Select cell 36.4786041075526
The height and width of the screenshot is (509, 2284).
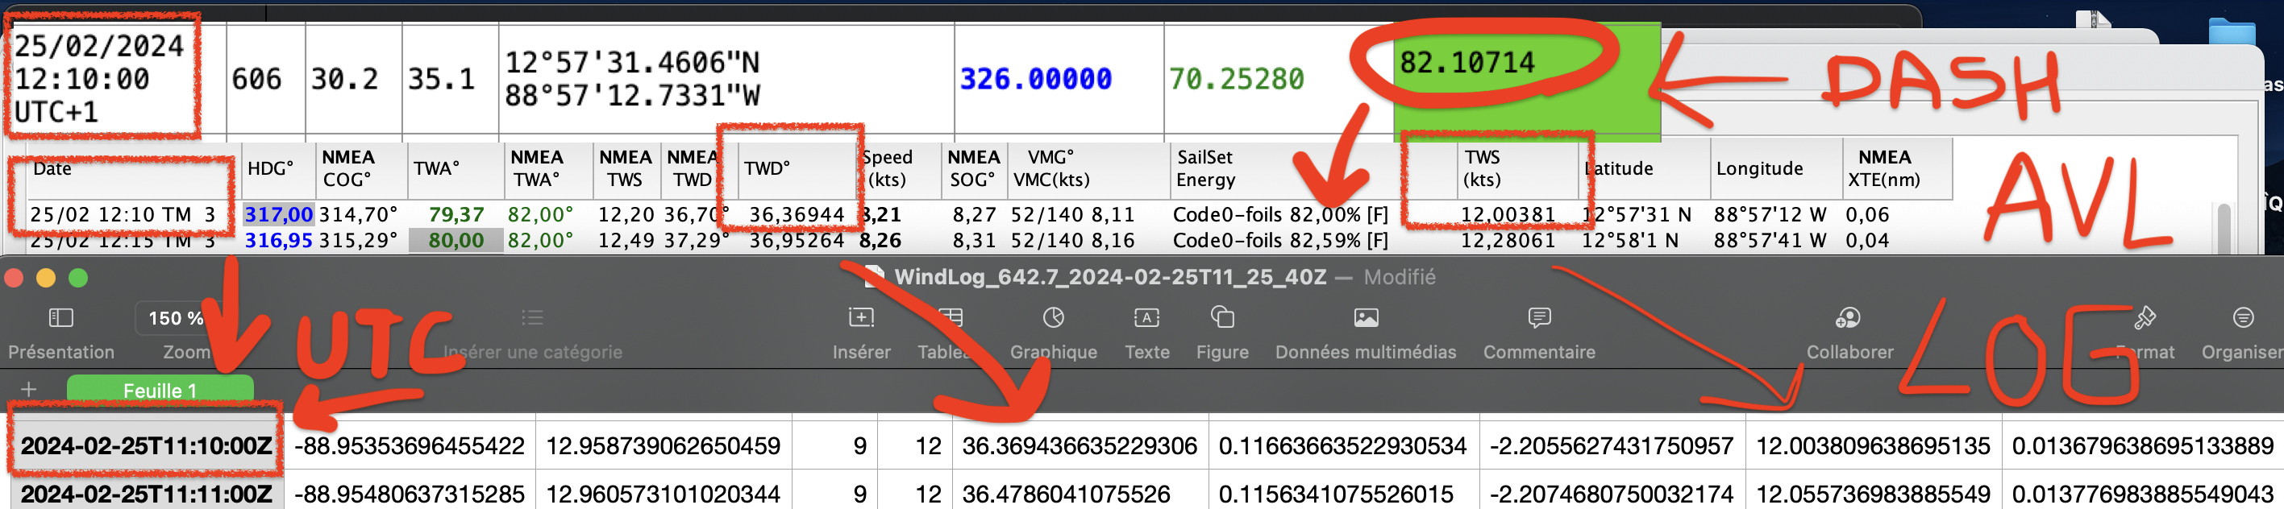(x=1080, y=493)
